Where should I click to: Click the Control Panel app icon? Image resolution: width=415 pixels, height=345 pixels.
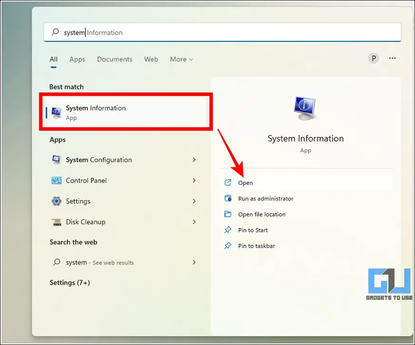(57, 181)
